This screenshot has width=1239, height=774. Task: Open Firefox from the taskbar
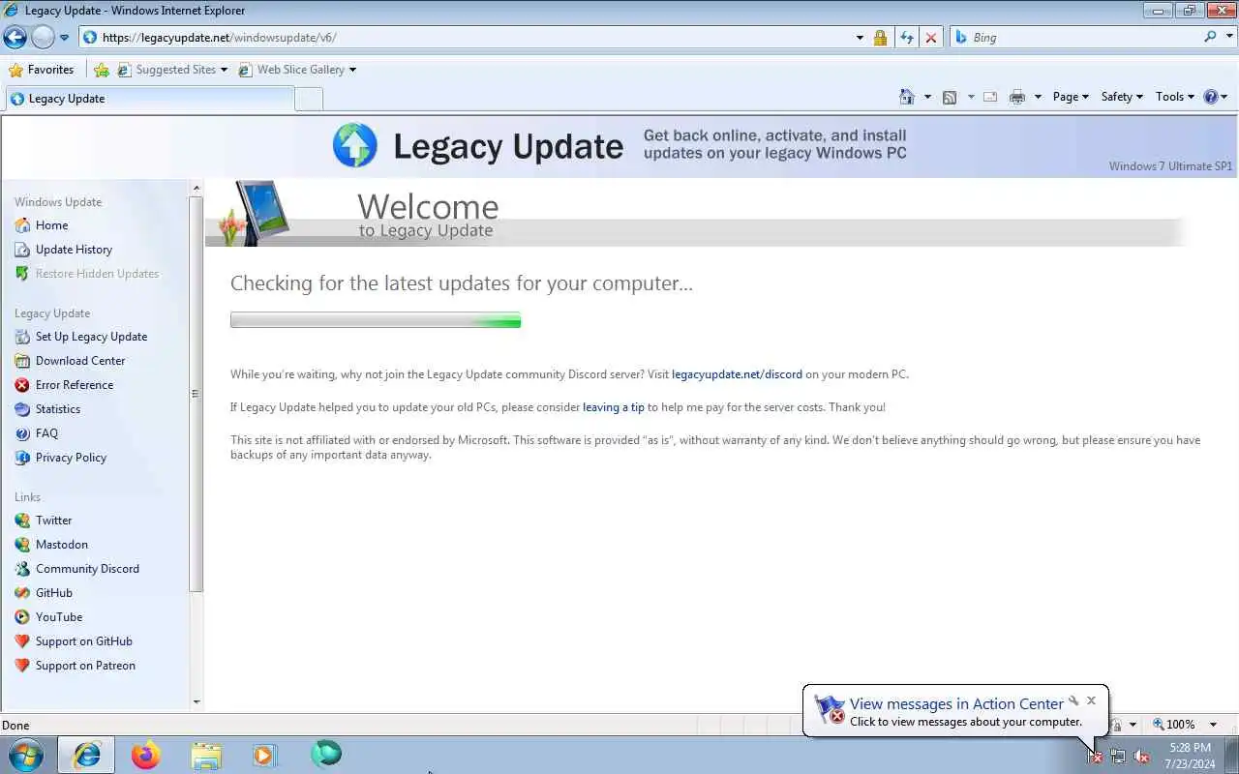point(146,755)
